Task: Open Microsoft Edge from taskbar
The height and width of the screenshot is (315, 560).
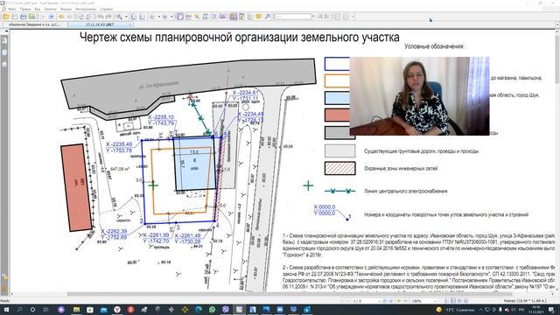Action: [x=199, y=309]
